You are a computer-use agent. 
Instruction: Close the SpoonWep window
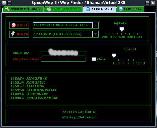click(x=153, y=3)
